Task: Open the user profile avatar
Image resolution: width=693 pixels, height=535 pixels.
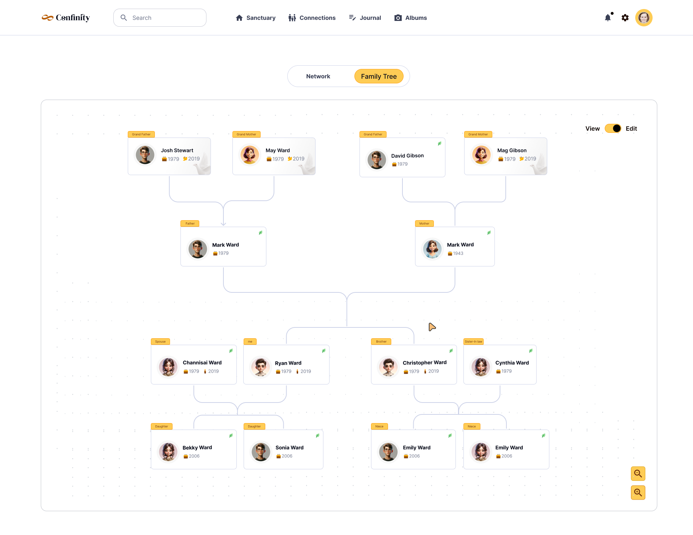Action: coord(644,18)
